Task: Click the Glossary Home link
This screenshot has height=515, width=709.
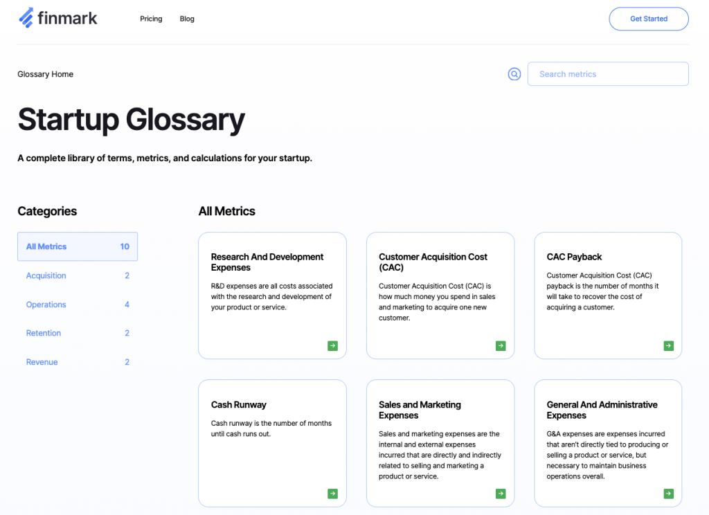Action: 45,73
